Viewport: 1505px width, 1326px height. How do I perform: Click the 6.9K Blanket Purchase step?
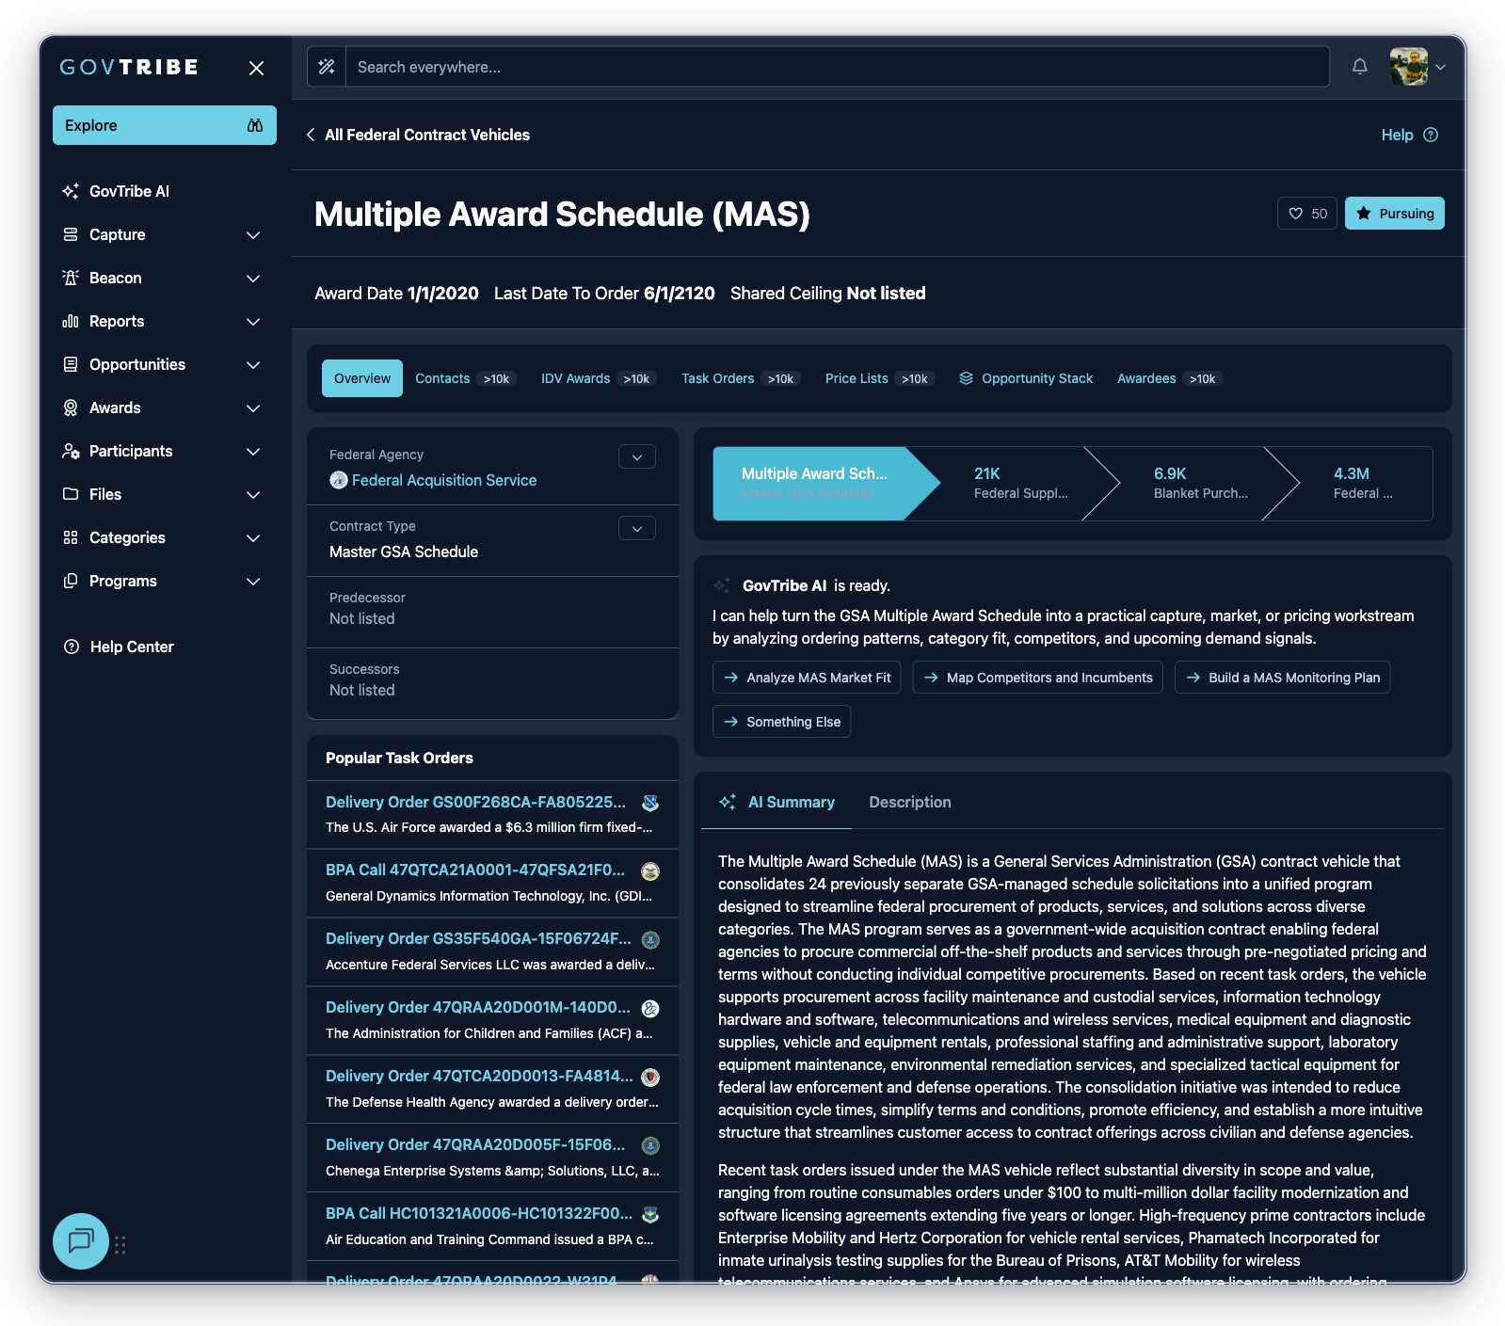[1201, 483]
